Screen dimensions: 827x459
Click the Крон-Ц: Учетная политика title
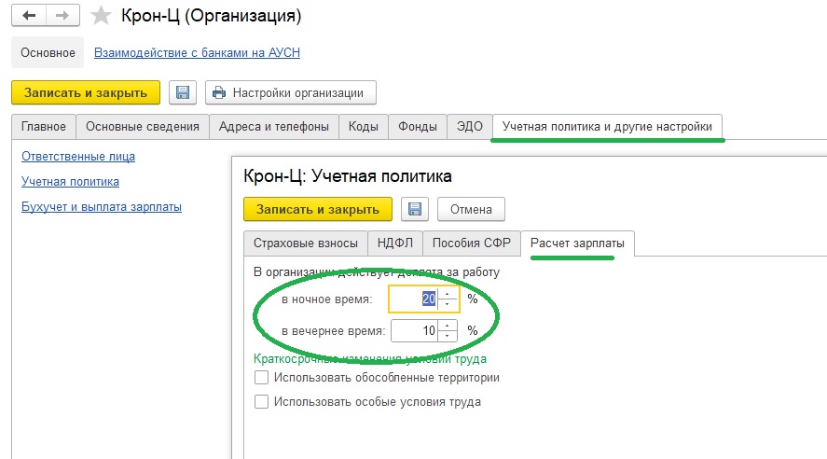(348, 176)
